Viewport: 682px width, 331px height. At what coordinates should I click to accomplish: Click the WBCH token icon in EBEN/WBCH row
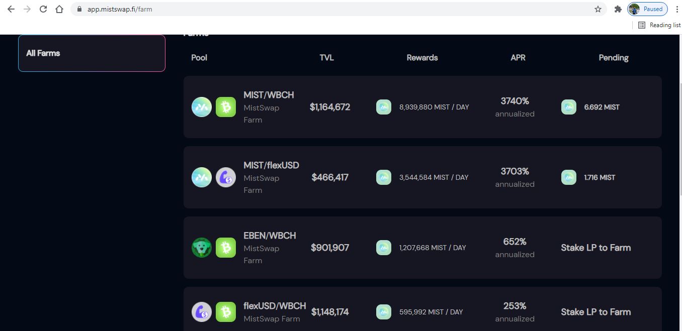click(x=226, y=248)
